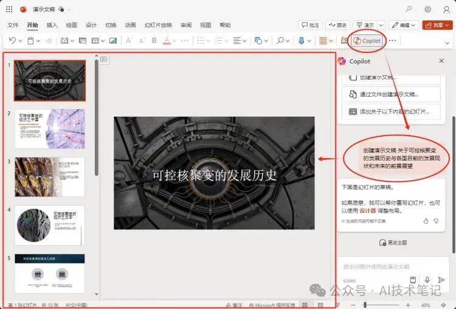This screenshot has height=309, width=456.
Task: Click the zoom slider handle
Action: pyautogui.click(x=365, y=305)
